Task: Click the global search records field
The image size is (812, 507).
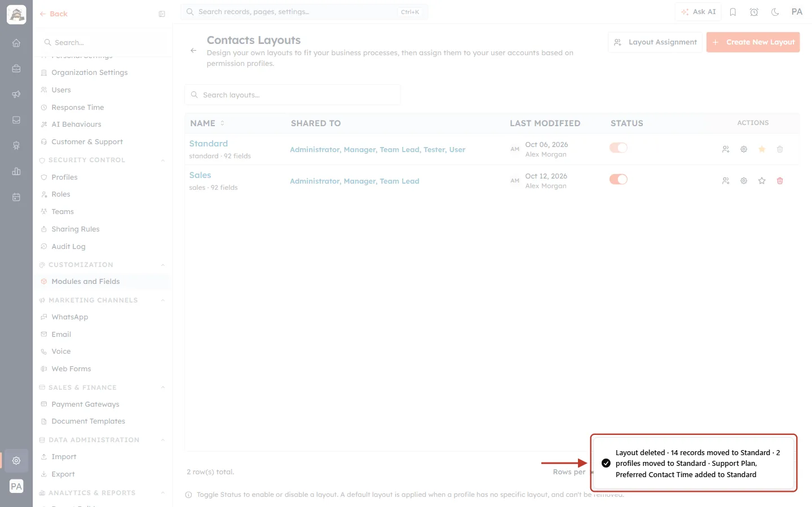Action: [304, 12]
